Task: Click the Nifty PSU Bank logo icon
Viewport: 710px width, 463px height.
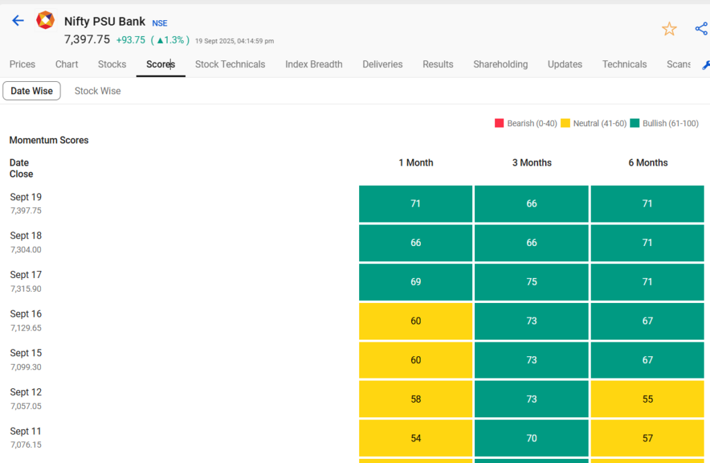Action: (x=45, y=20)
